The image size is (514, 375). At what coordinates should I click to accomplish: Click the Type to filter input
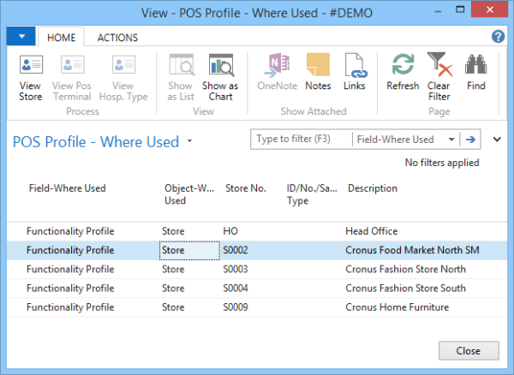coord(302,140)
